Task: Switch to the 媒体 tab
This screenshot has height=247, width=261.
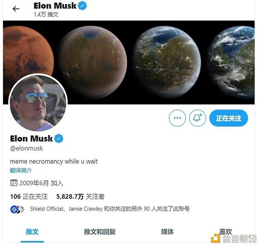Action: [x=167, y=232]
